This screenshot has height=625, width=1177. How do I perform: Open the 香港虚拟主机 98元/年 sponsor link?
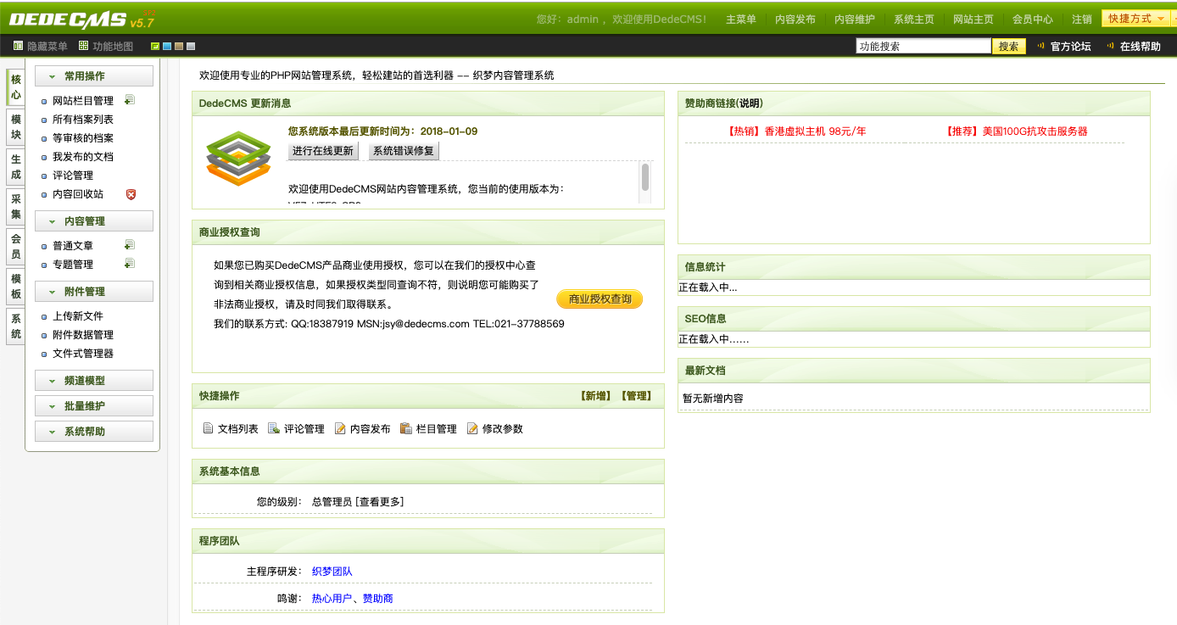[x=796, y=131]
